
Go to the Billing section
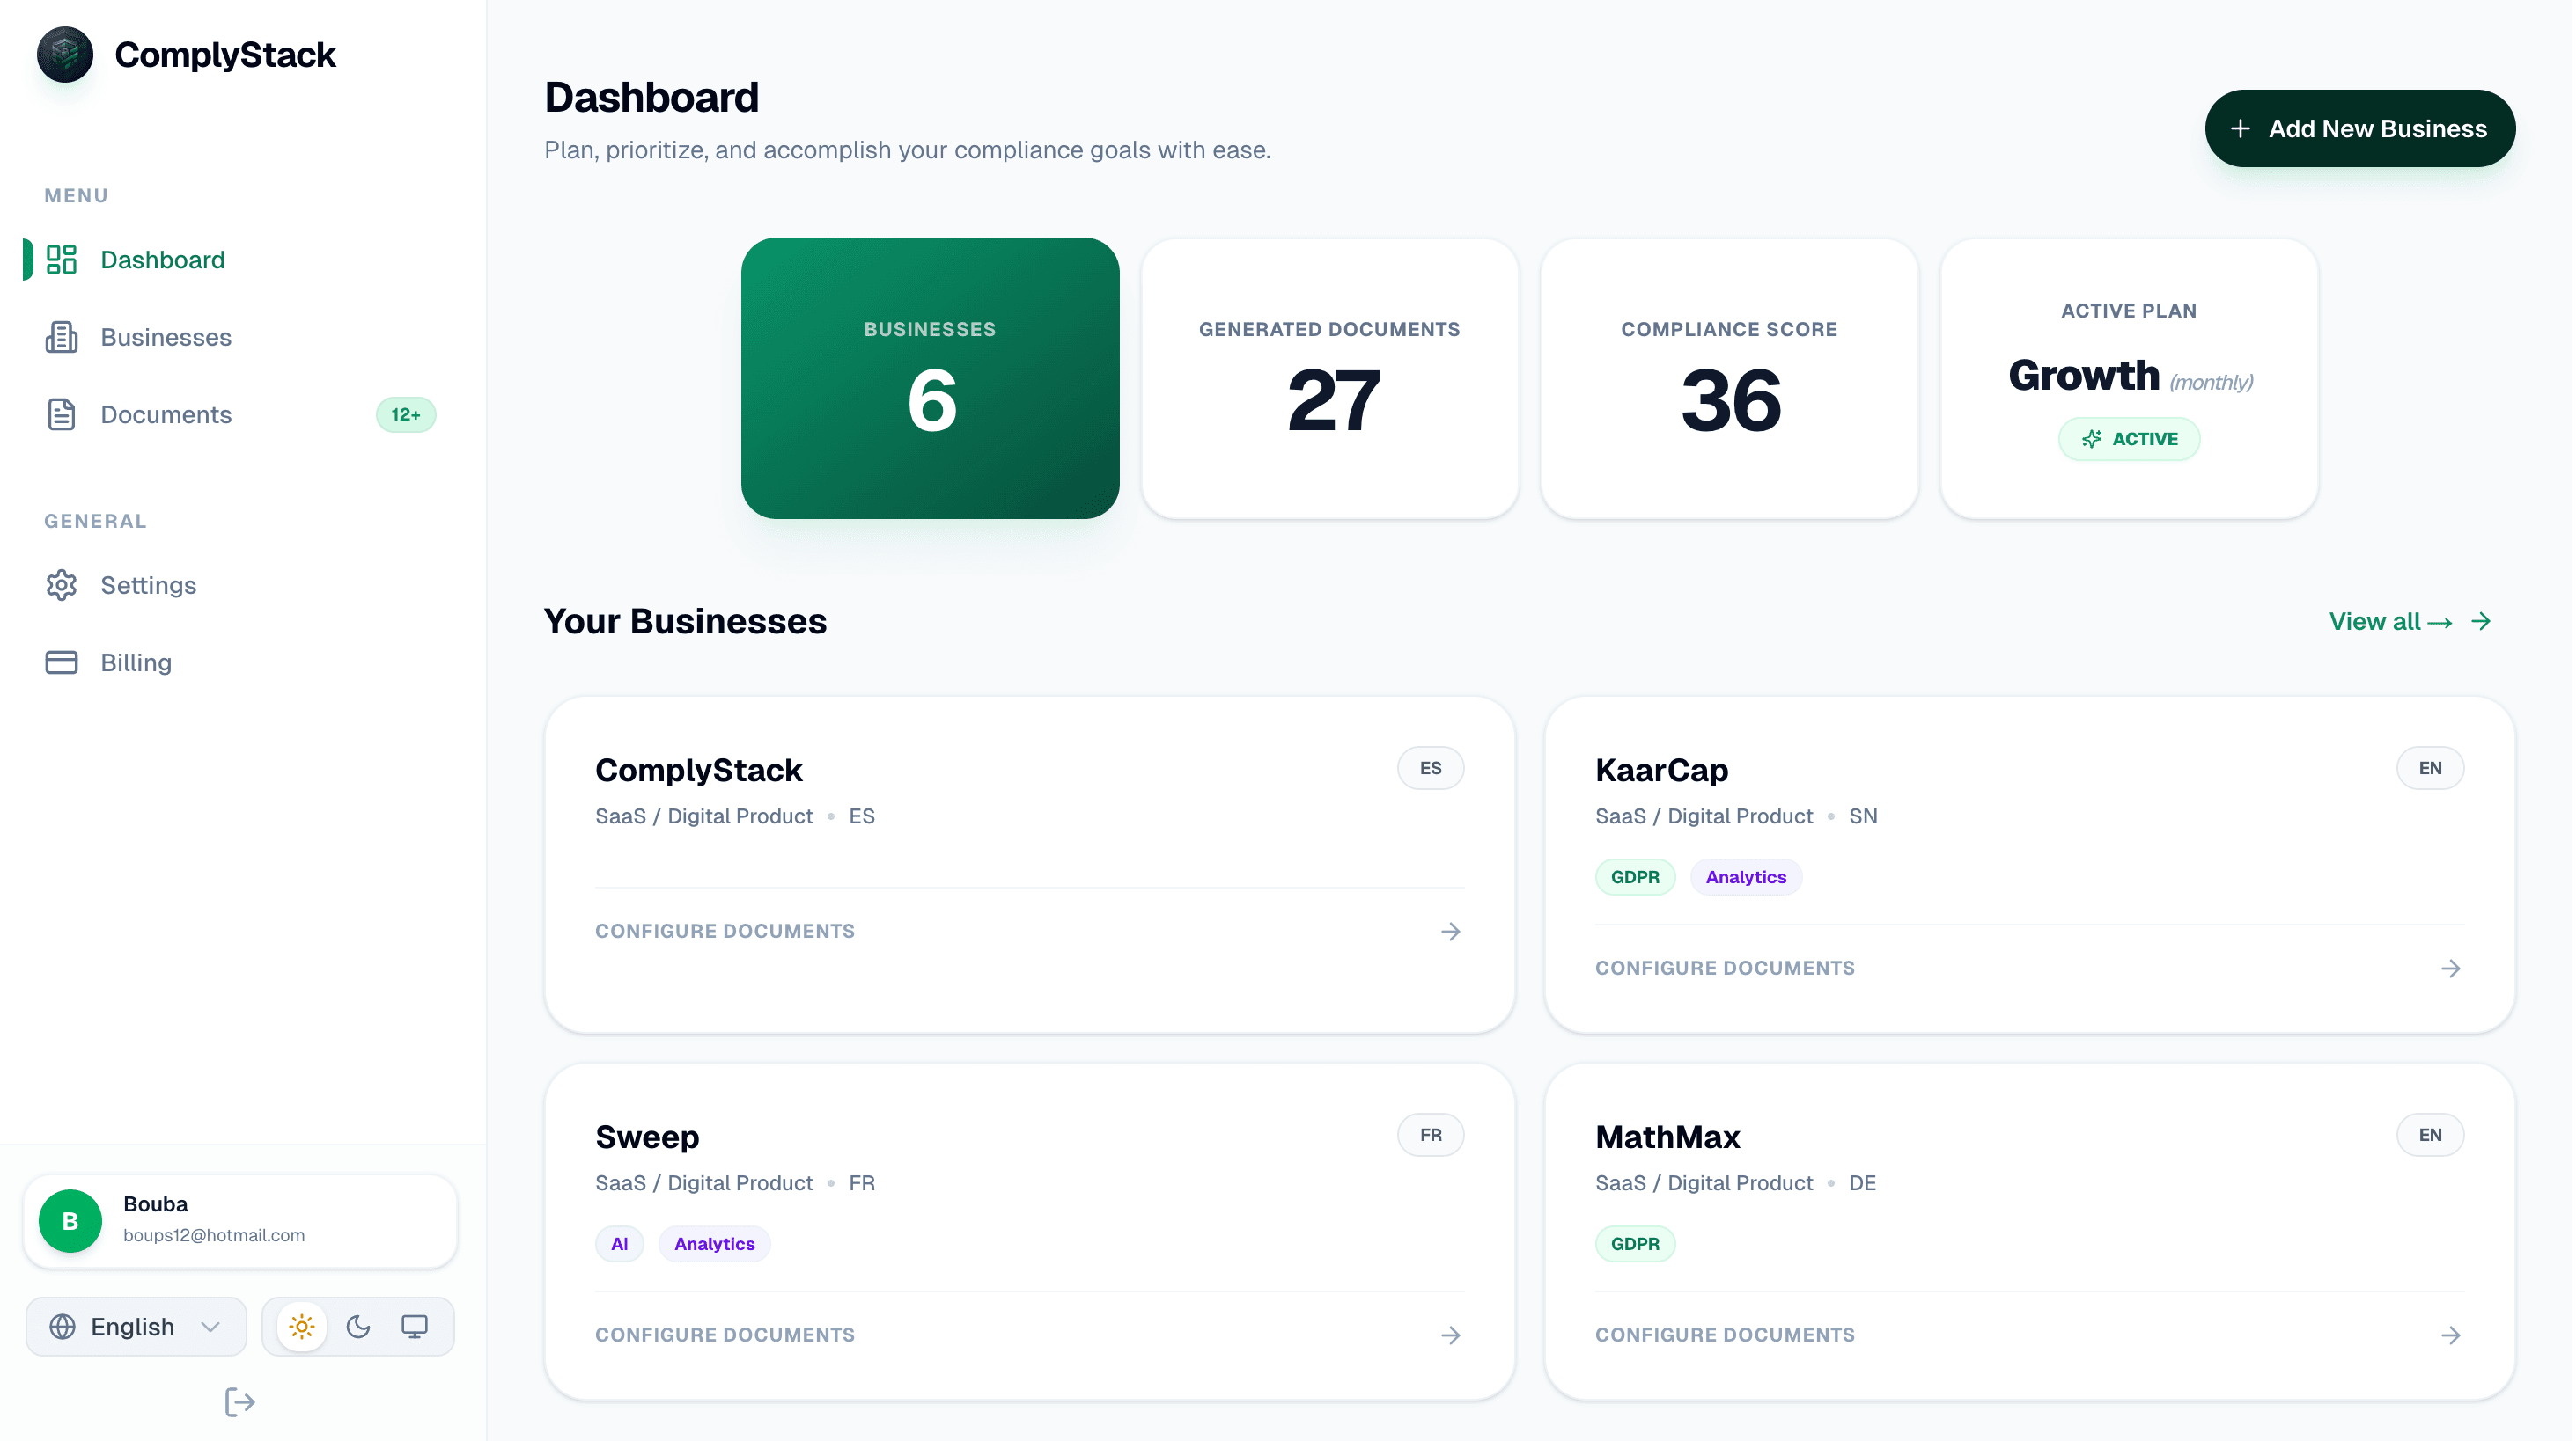(x=136, y=662)
